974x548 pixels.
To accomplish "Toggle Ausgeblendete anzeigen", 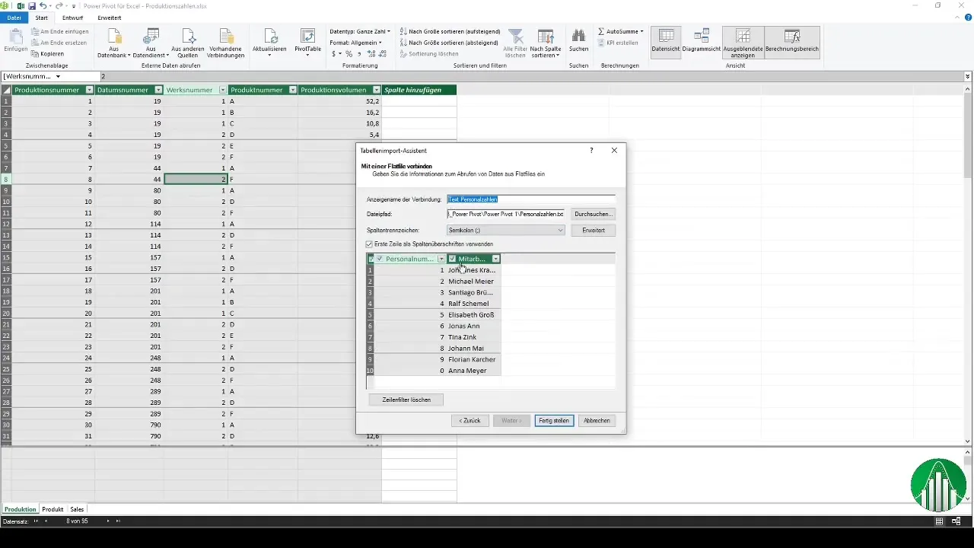I will click(x=743, y=42).
